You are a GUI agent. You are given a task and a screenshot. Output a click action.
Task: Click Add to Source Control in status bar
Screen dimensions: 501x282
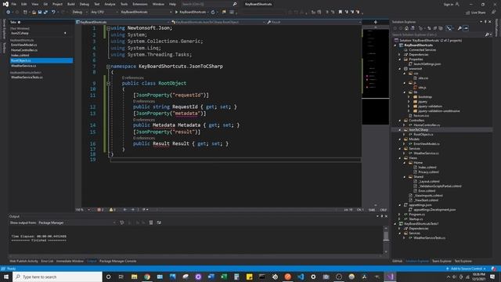pos(467,269)
